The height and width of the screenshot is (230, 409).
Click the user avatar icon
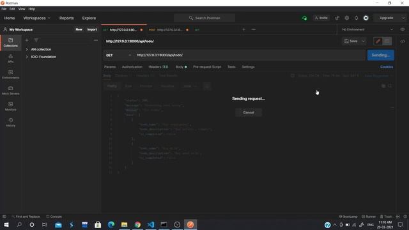click(366, 18)
